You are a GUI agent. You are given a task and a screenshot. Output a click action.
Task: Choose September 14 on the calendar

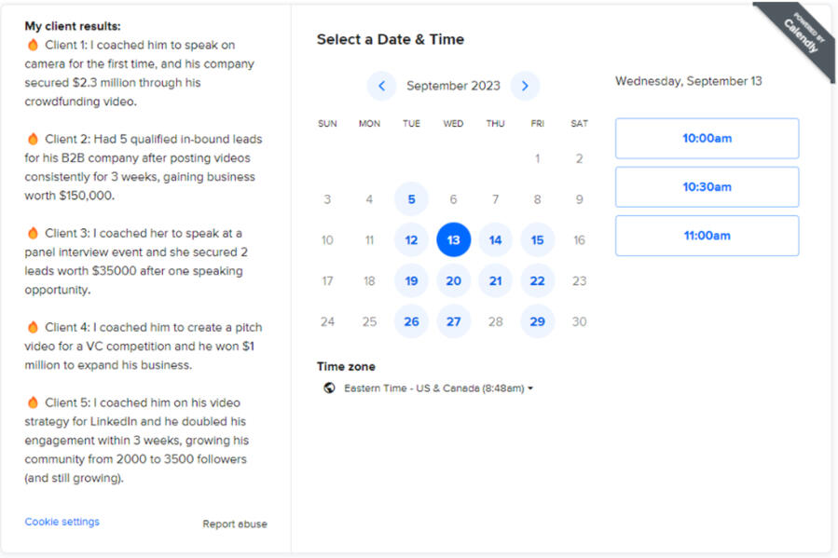[495, 240]
